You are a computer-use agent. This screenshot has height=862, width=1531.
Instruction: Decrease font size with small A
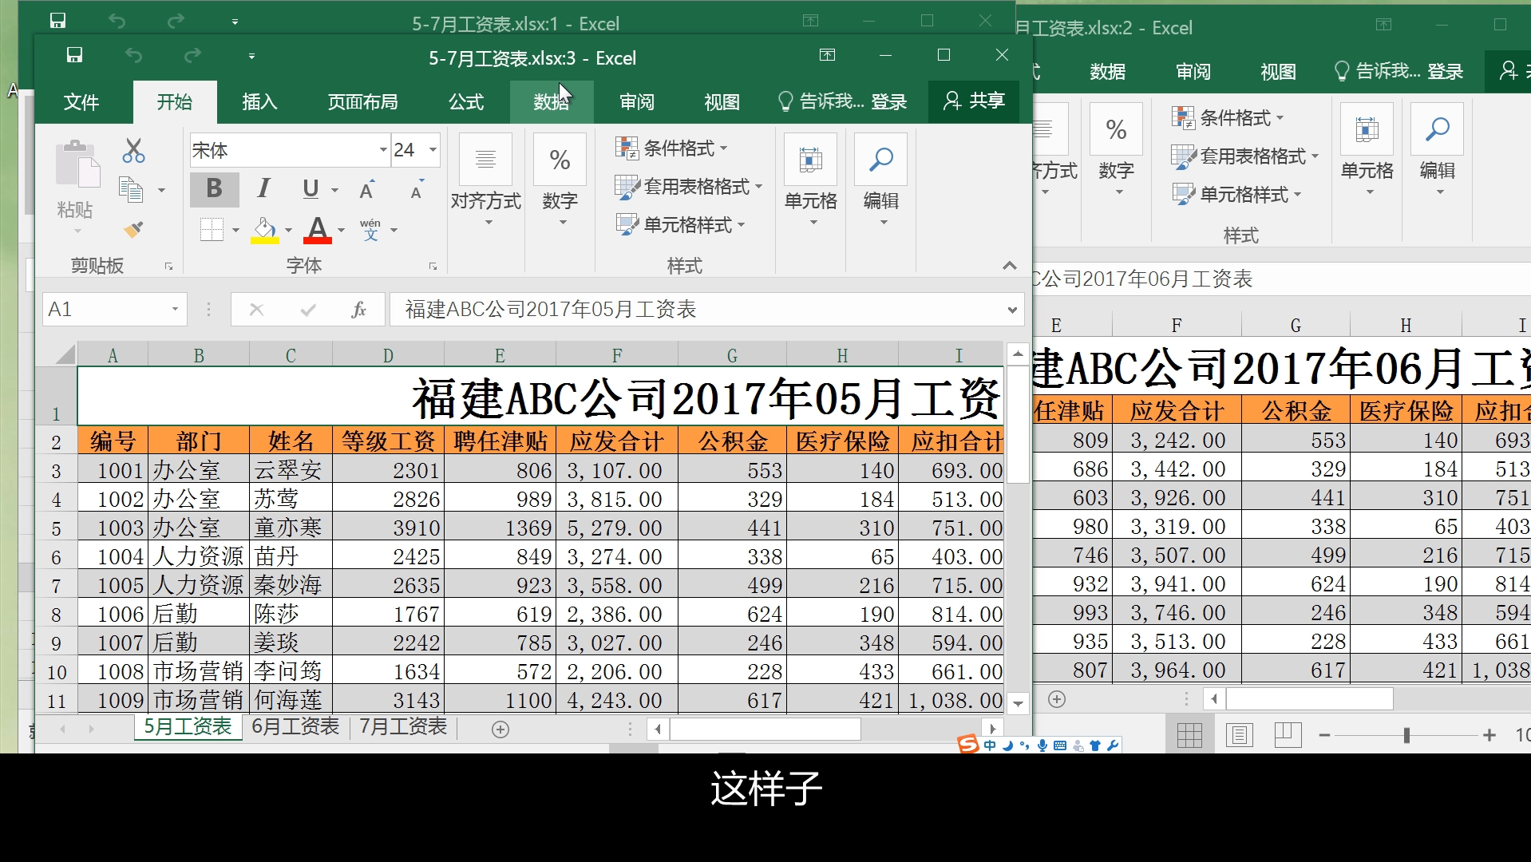(x=417, y=190)
